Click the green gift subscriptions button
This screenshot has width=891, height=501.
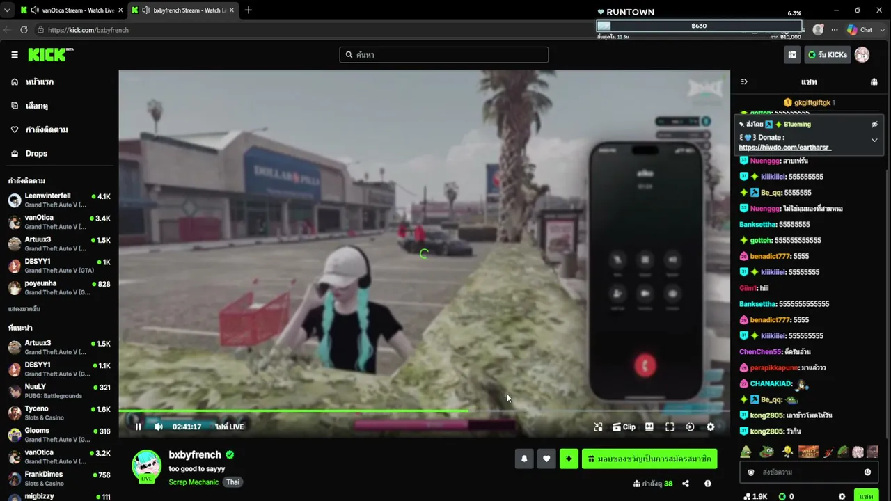[649, 459]
